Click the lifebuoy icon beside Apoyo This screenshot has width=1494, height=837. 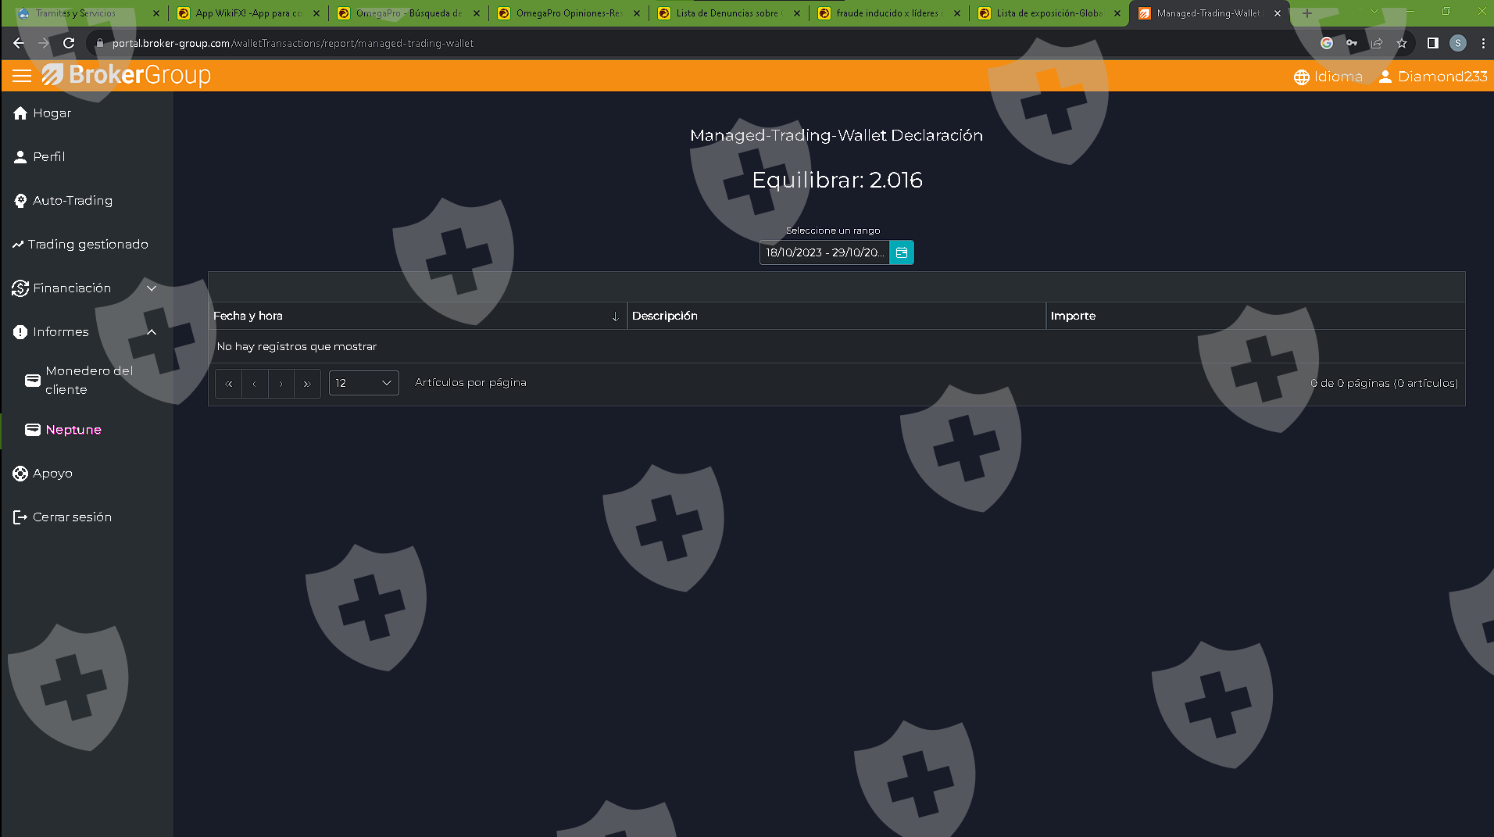[x=20, y=474]
